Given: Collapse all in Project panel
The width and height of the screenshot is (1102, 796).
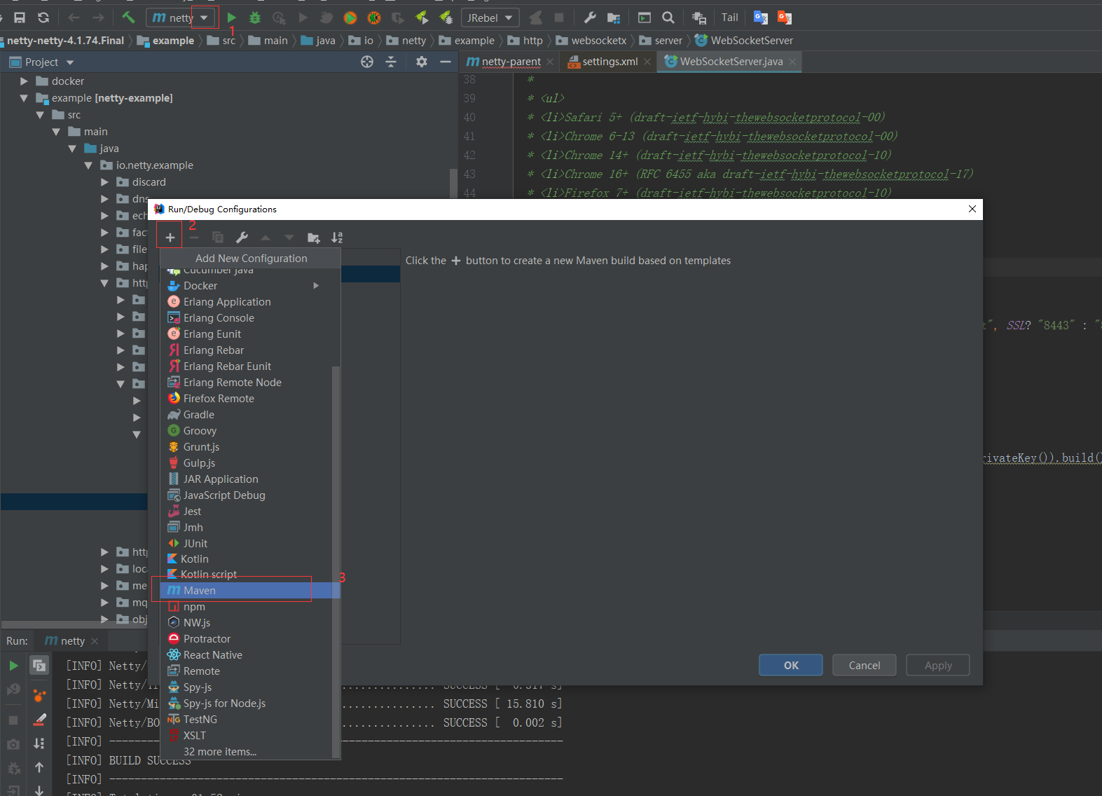Looking at the screenshot, I should [x=391, y=62].
